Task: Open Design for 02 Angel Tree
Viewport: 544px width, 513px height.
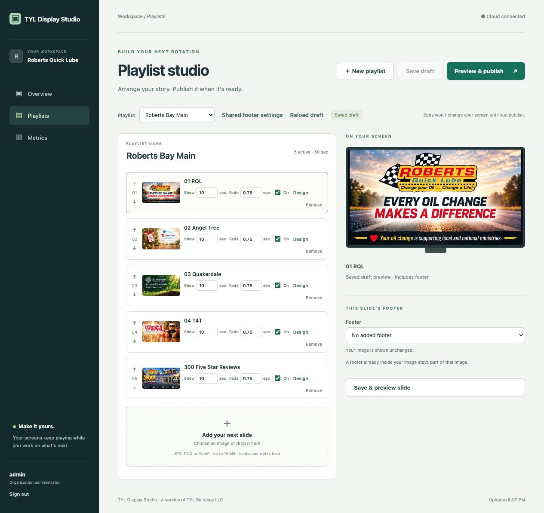Action: tap(301, 239)
